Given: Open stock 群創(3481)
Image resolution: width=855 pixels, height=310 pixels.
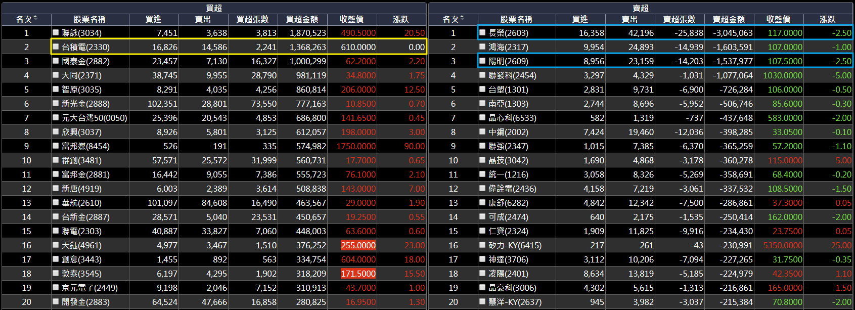Looking at the screenshot, I should (81, 160).
